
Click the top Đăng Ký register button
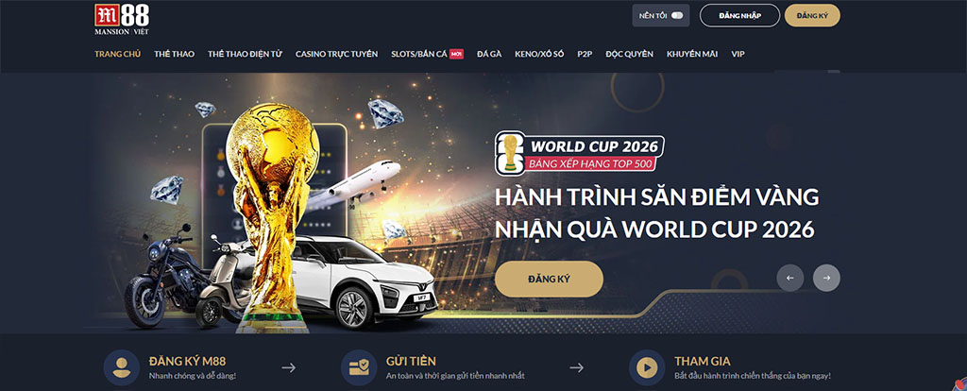(812, 15)
